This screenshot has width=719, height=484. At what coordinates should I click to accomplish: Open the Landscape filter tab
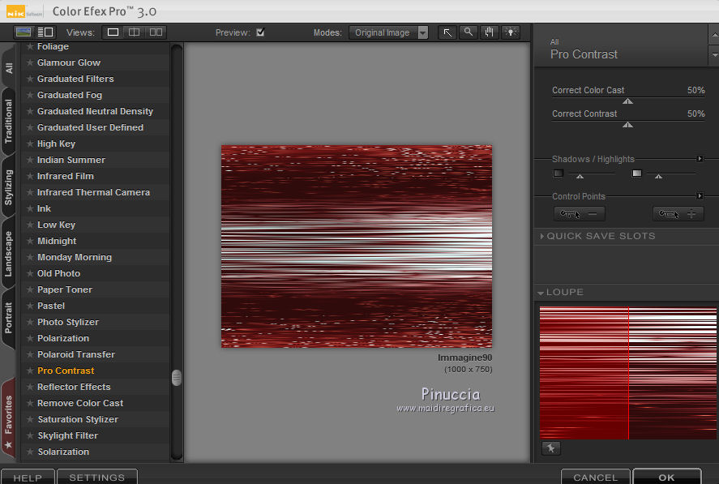point(9,254)
